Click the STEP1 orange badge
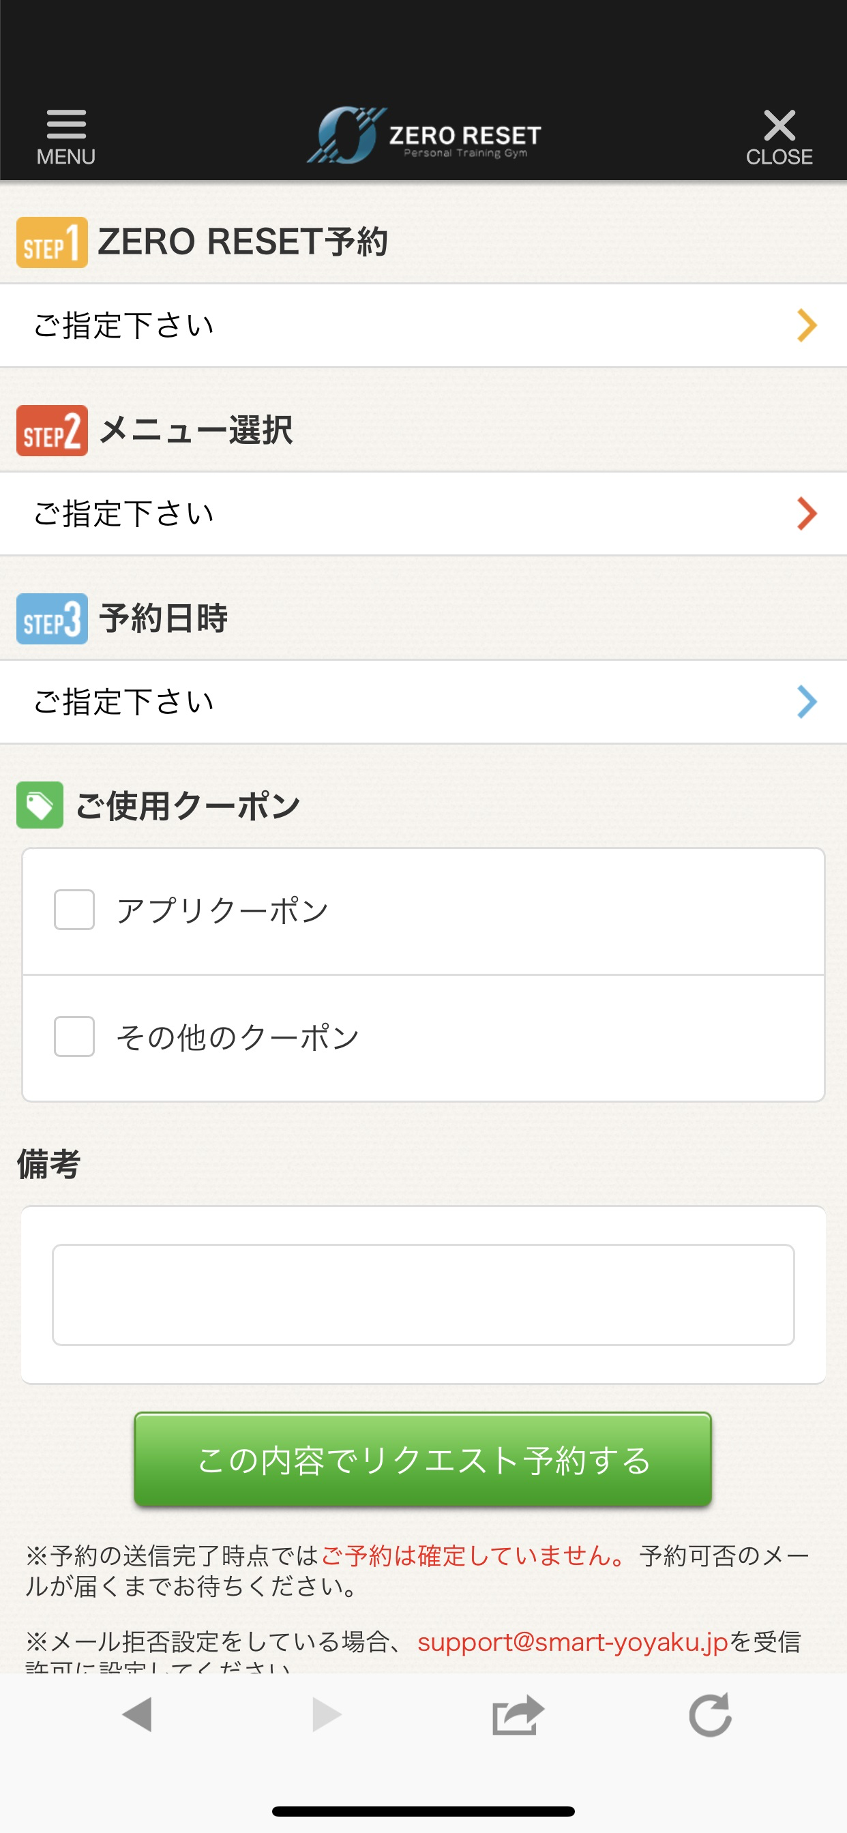847x1833 pixels. [x=52, y=242]
